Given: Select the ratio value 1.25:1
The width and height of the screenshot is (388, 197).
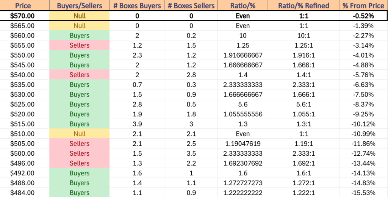Looking at the screenshot, I should coord(304,45).
